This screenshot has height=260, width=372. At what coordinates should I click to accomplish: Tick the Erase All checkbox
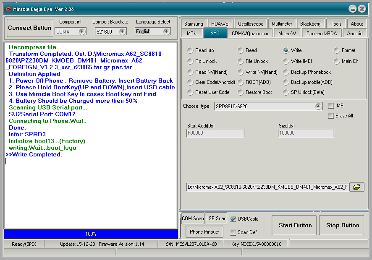(331, 116)
